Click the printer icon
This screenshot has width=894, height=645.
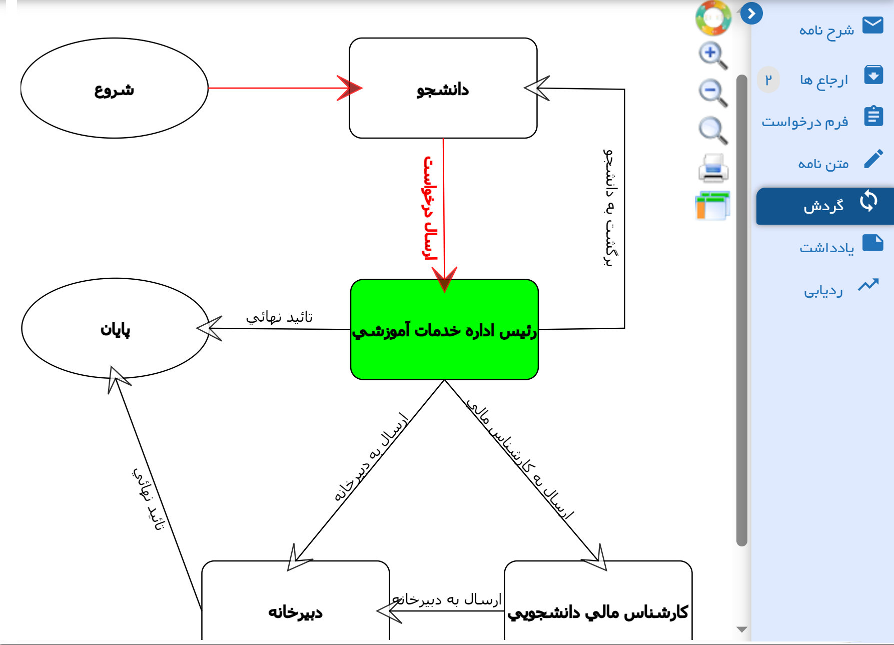click(713, 168)
